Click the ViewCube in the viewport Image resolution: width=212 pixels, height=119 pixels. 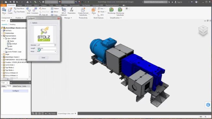(x=203, y=31)
